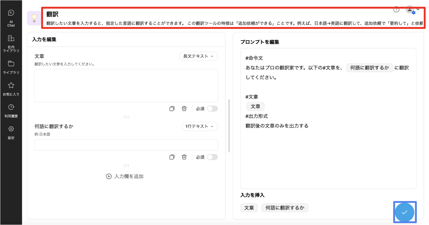Image resolution: width=429 pixels, height=225 pixels.
Task: Click 入力欄を追加 to add input
Action: point(125,176)
